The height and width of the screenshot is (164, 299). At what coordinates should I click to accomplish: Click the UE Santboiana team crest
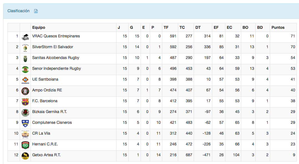coord(25,80)
